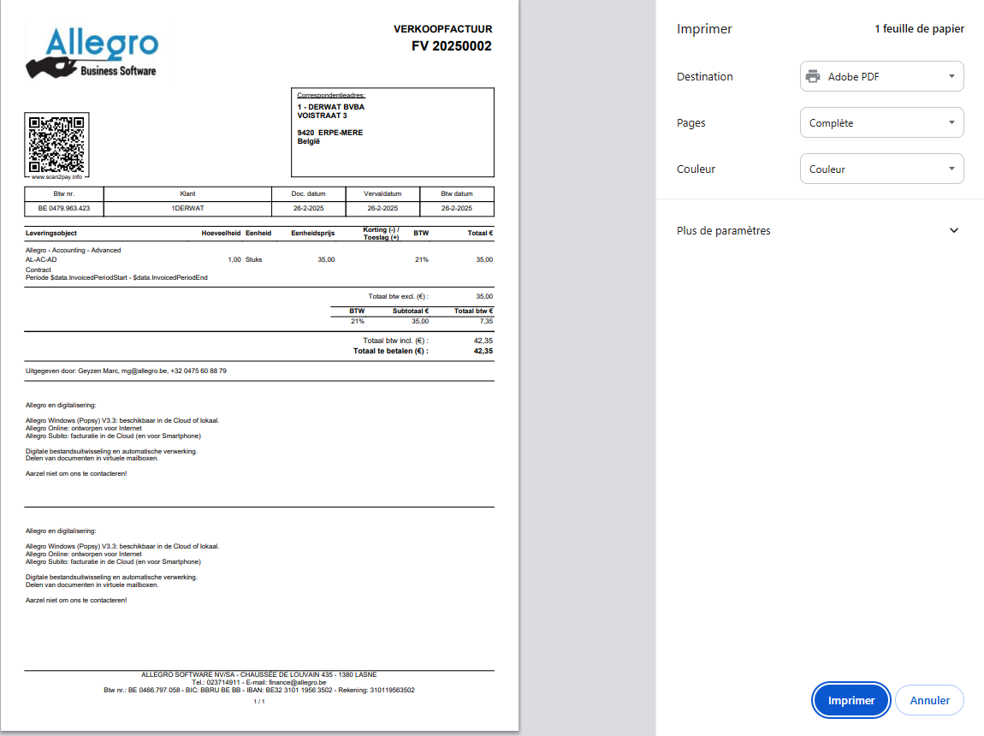Click the Totaal te betalen (€) label
Viewport: 984px width, 736px height.
pyautogui.click(x=390, y=352)
